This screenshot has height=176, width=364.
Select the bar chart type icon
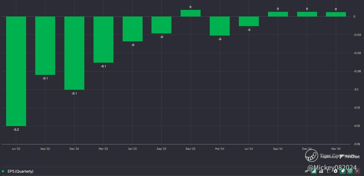[x=314, y=171]
